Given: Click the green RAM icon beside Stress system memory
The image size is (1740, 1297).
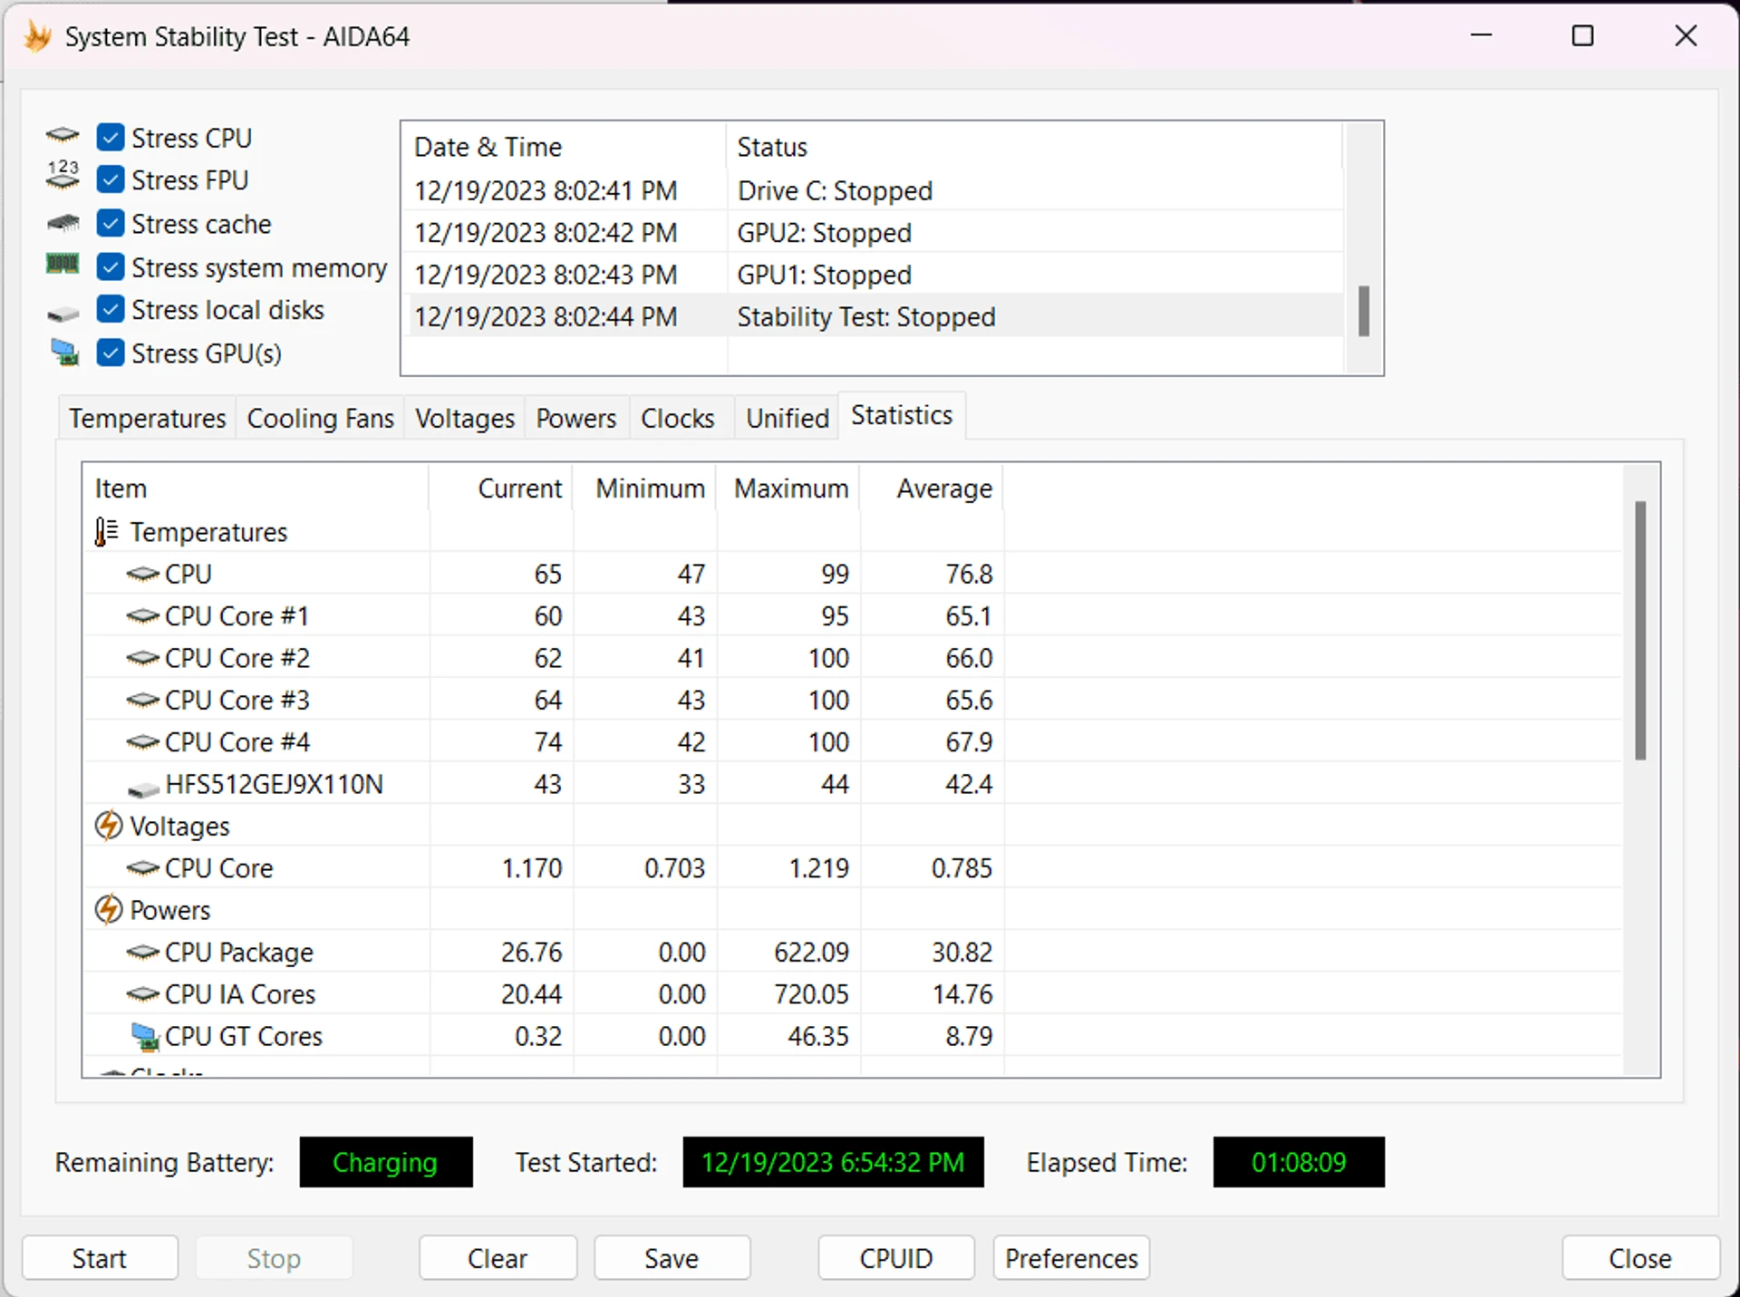Looking at the screenshot, I should point(63,264).
